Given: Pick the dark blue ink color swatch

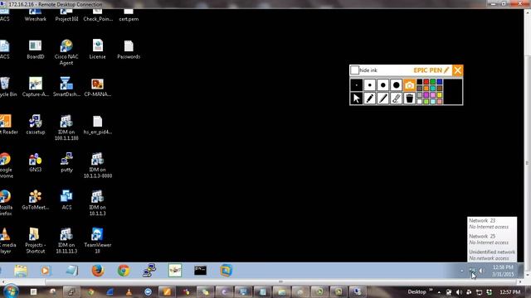Looking at the screenshot, I should click(x=439, y=82).
